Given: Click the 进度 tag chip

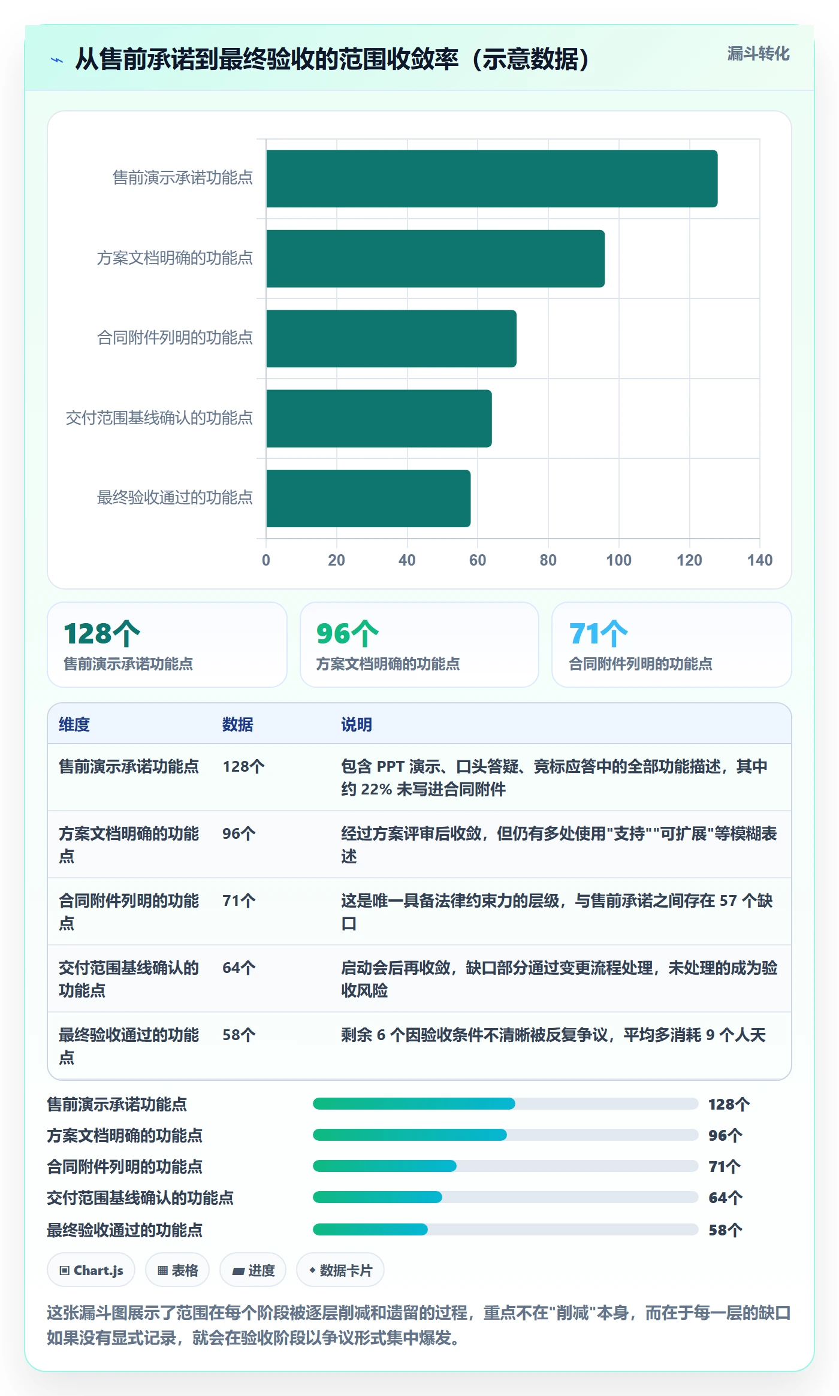Looking at the screenshot, I should tap(253, 1270).
